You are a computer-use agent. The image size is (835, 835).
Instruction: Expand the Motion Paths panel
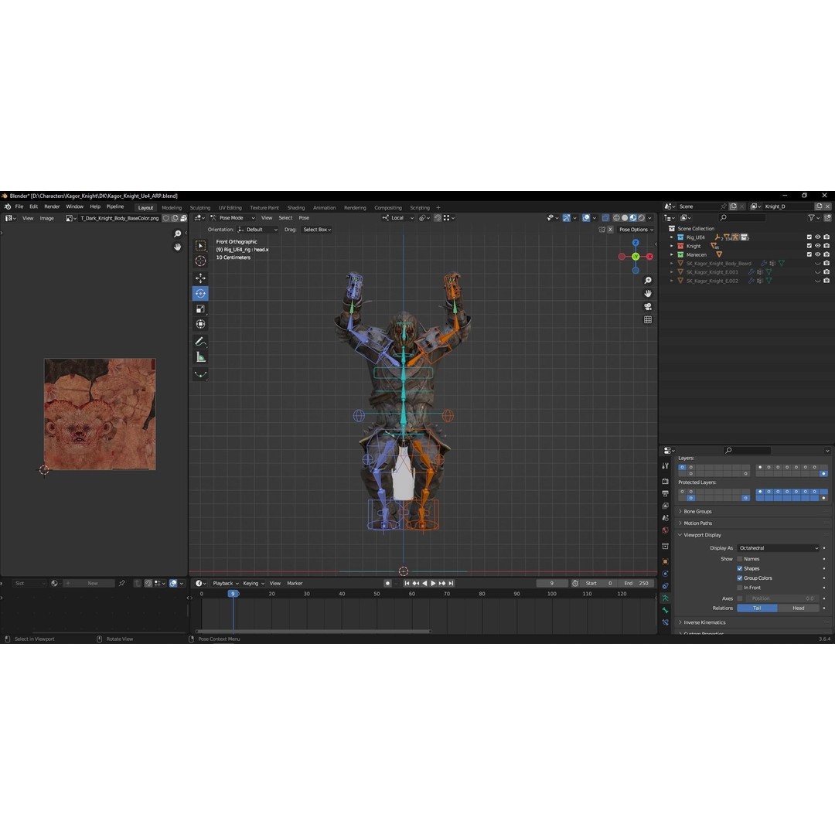click(x=697, y=523)
